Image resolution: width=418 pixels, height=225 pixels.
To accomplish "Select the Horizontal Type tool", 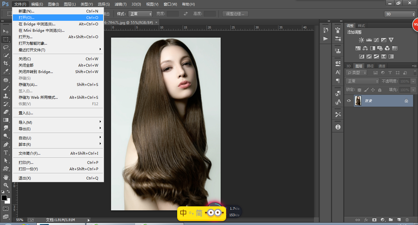I will tap(6, 152).
